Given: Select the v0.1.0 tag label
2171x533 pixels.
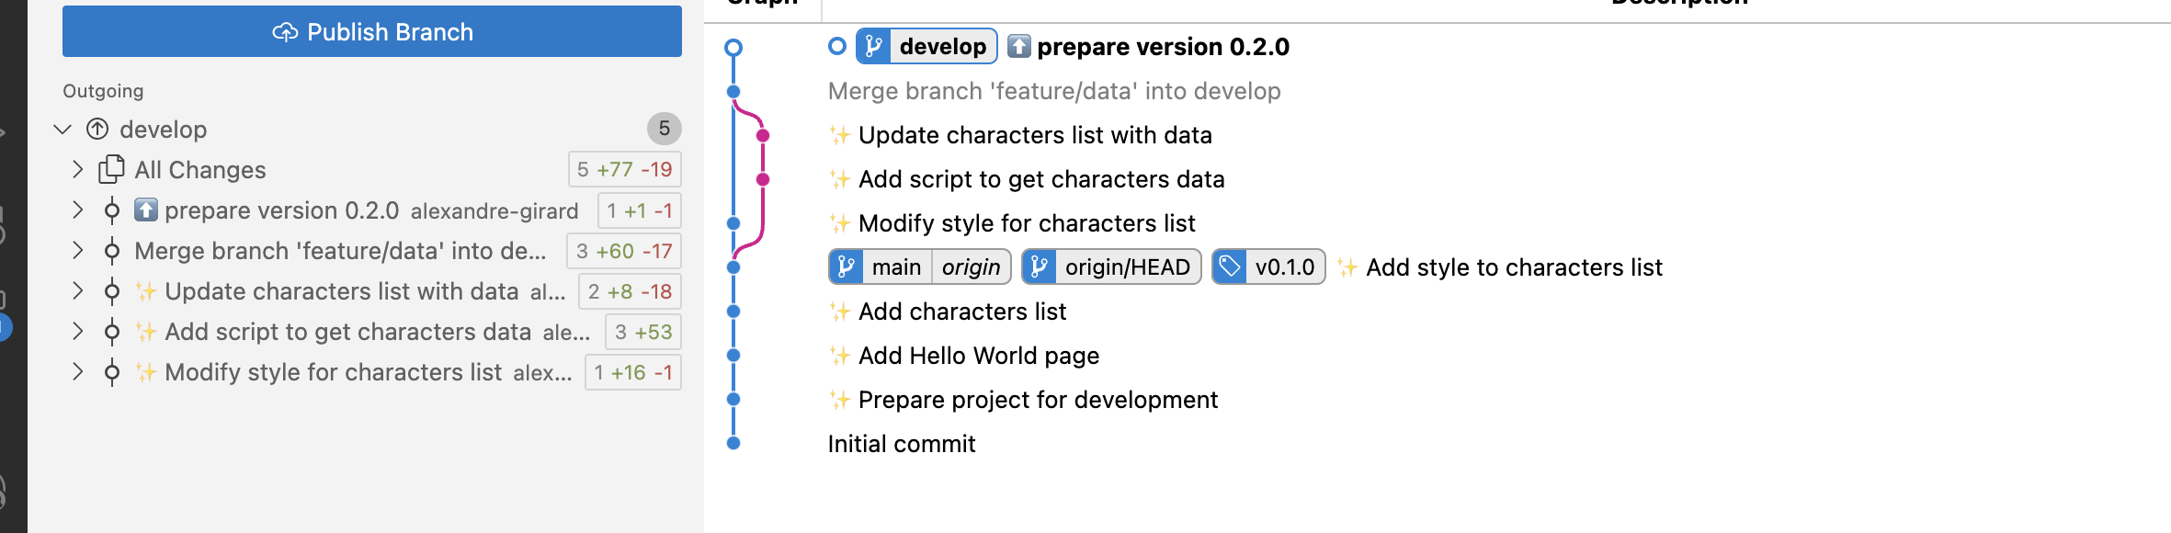Looking at the screenshot, I should 1268,267.
